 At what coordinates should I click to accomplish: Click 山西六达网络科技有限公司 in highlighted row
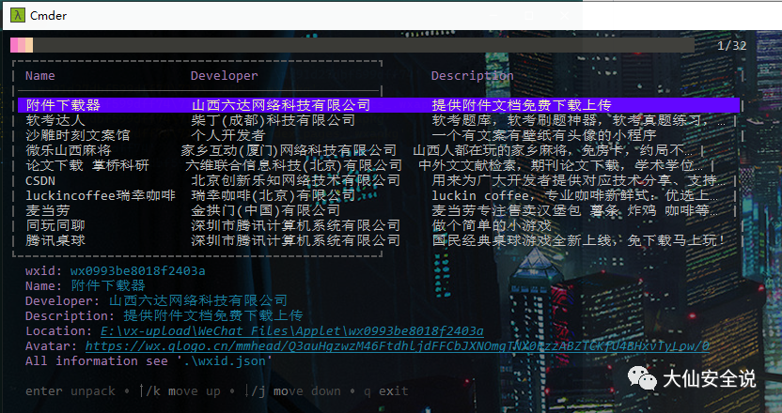click(281, 105)
